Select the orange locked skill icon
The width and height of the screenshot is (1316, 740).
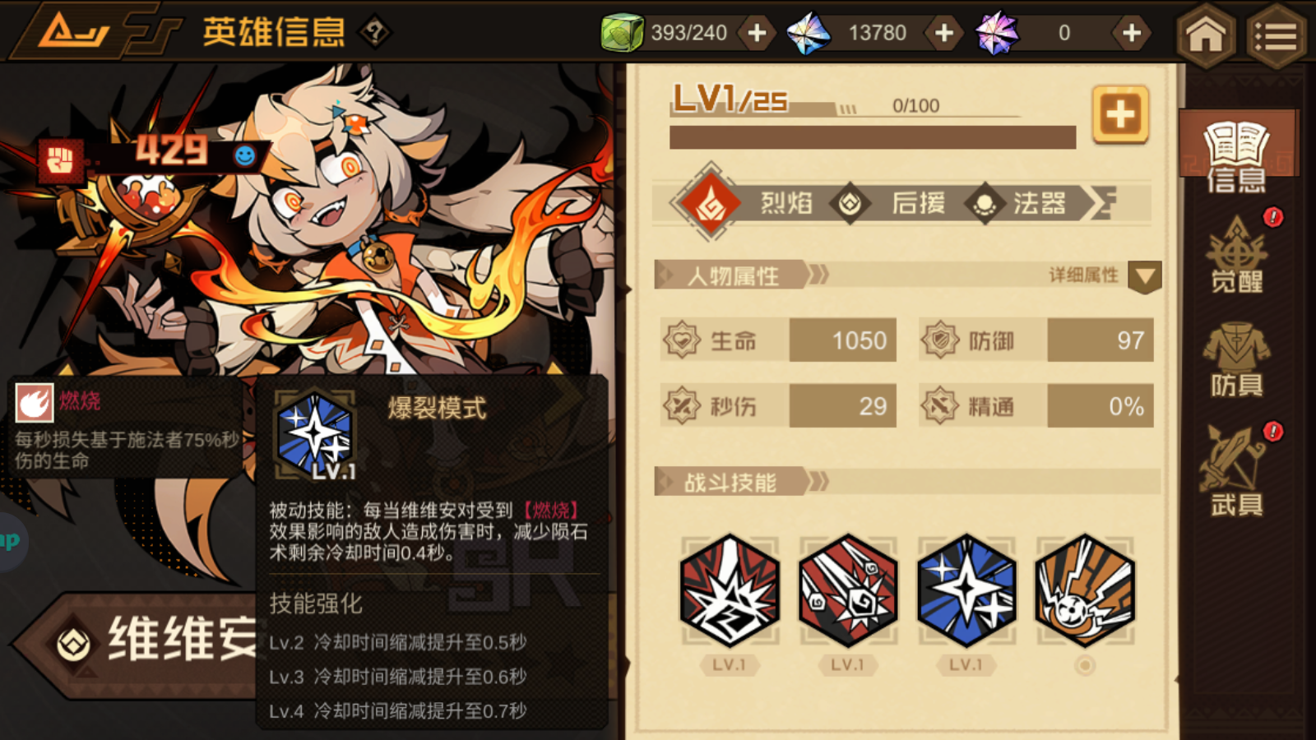coord(1085,590)
